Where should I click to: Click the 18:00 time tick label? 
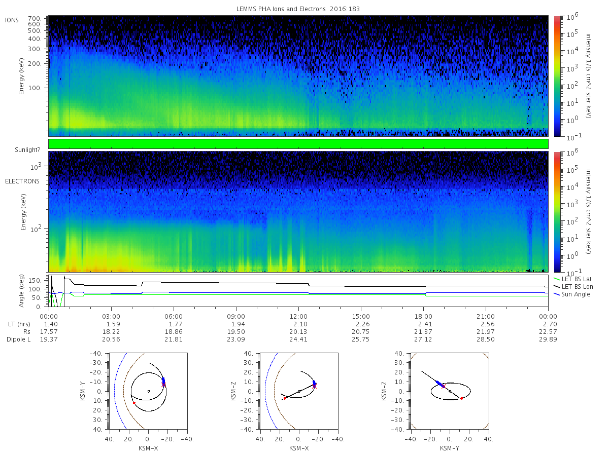tap(423, 317)
